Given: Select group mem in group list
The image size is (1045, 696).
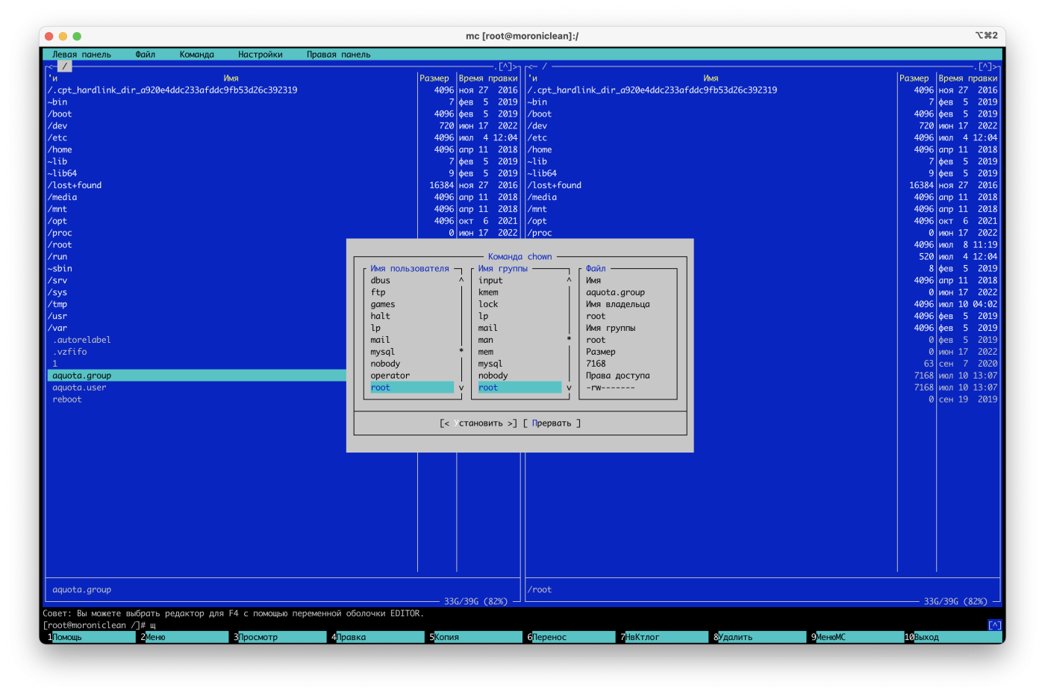Looking at the screenshot, I should [486, 352].
